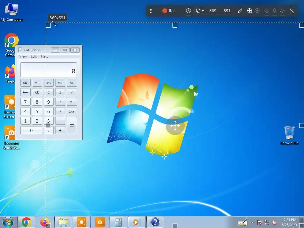Toggle the system sound speaker icon
The height and width of the screenshot is (228, 304).
pos(282,11)
